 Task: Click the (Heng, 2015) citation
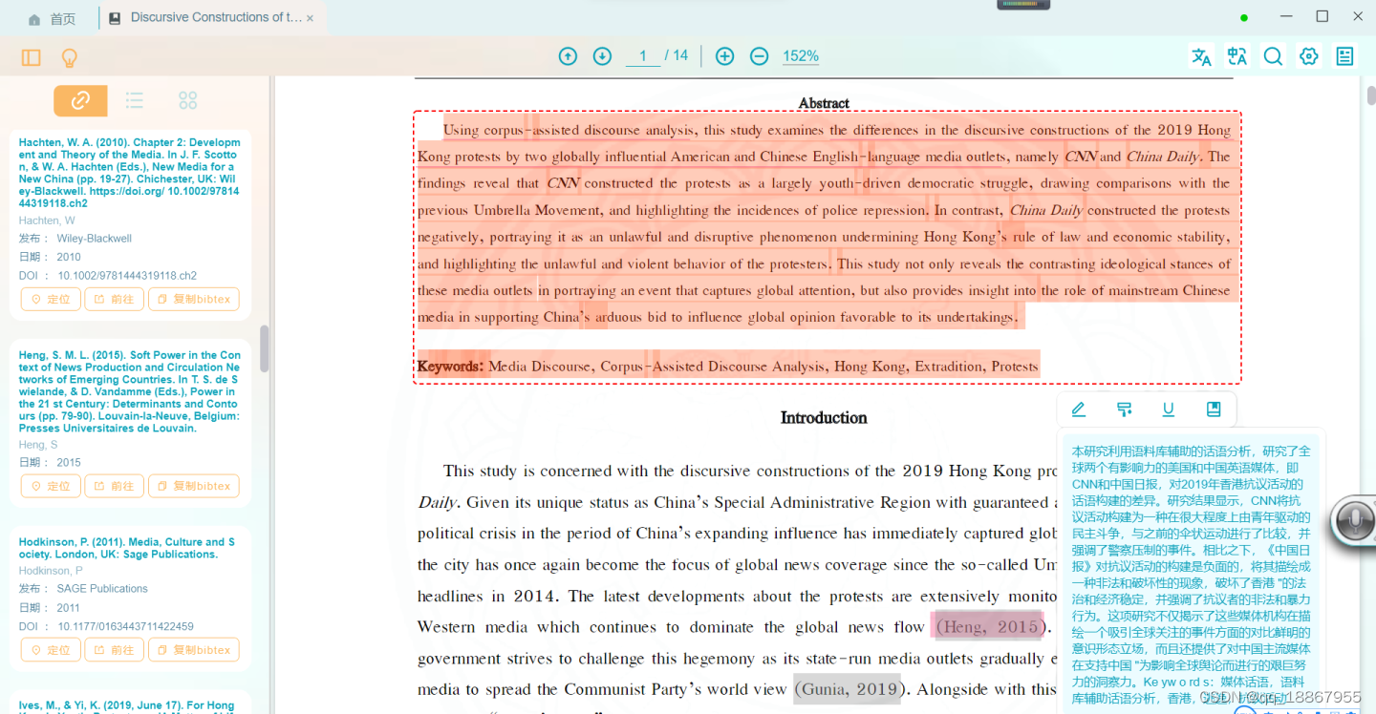click(987, 627)
